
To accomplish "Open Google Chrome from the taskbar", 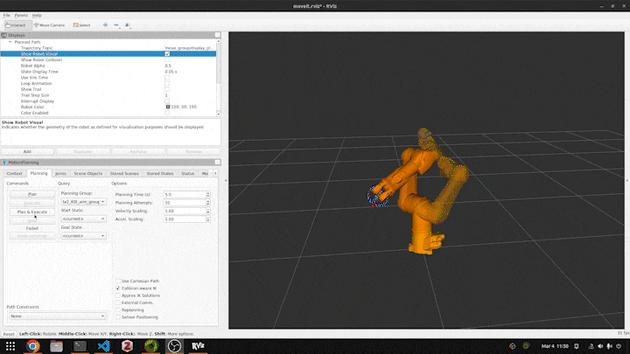I will coord(33,346).
